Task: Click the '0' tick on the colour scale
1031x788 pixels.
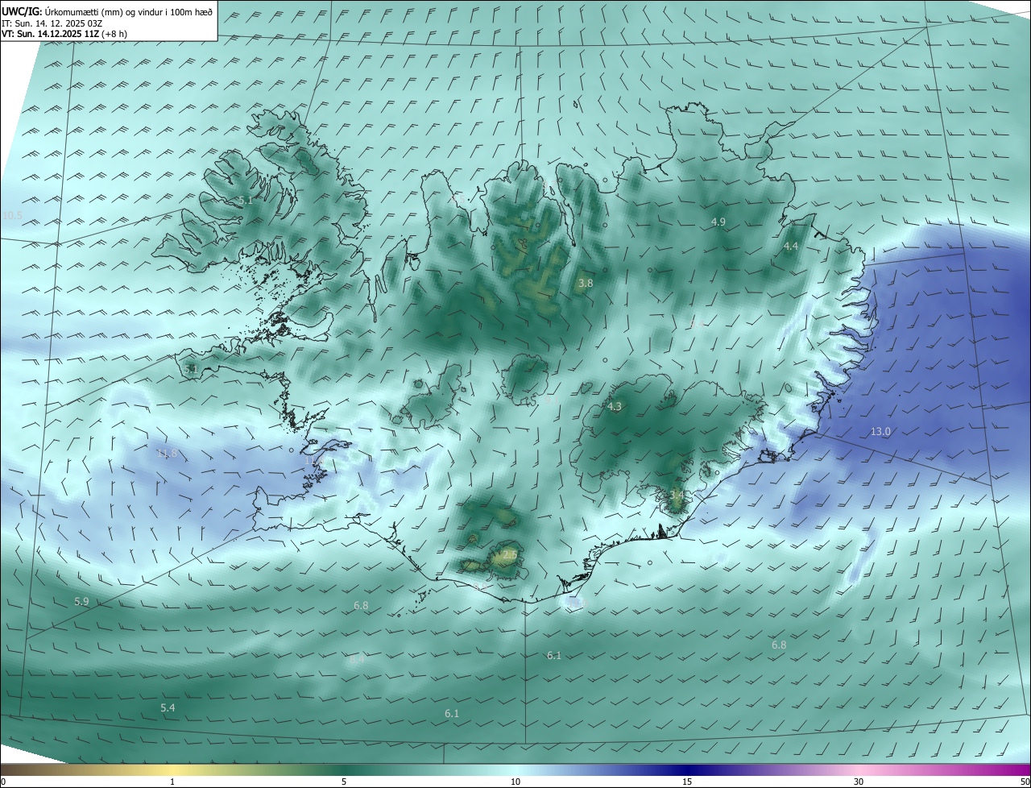Action: (3, 782)
